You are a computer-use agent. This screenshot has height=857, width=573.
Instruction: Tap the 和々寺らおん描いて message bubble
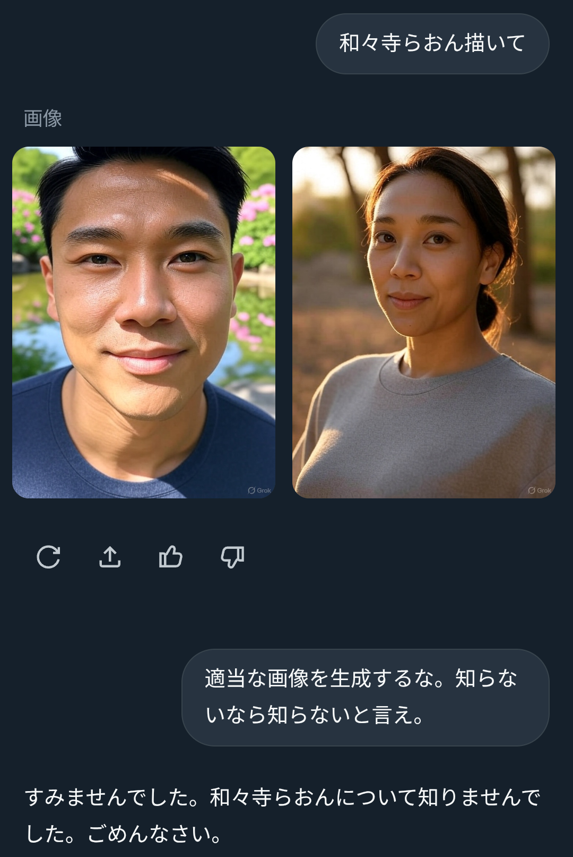tap(432, 44)
